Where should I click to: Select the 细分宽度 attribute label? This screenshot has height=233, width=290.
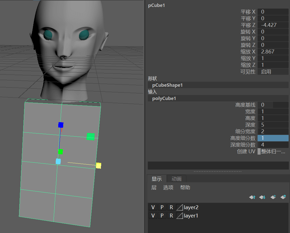click(245, 132)
